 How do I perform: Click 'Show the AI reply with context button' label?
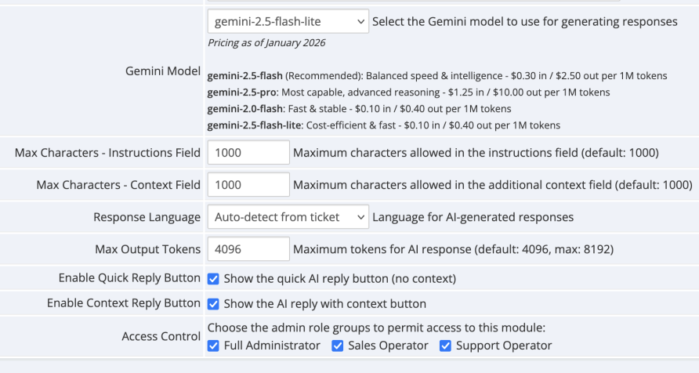click(324, 304)
